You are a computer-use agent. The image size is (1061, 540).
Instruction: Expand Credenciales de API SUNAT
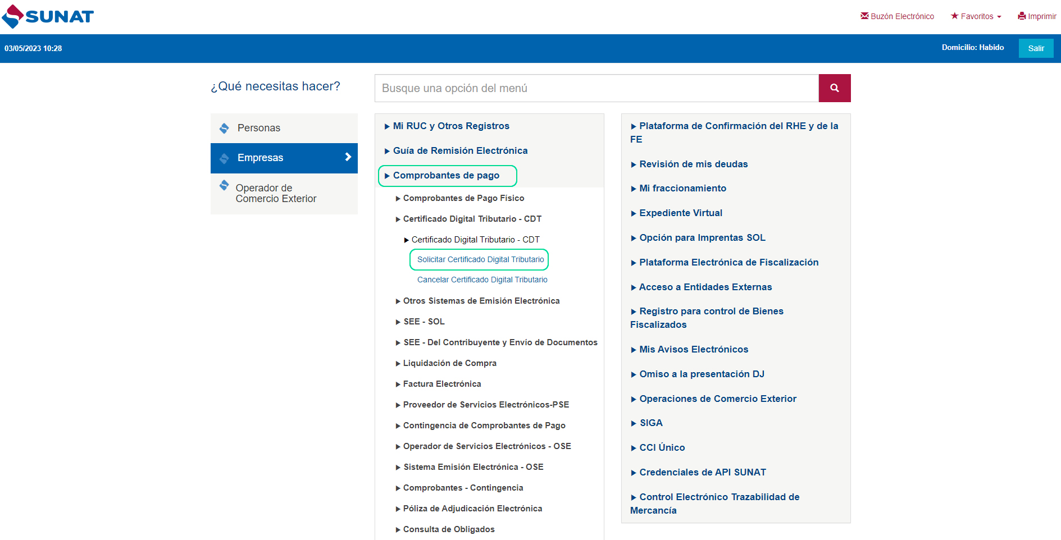click(x=702, y=473)
